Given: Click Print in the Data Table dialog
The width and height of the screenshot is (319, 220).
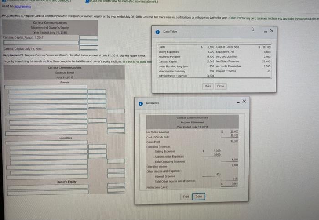Looking at the screenshot, I should tap(208, 86).
